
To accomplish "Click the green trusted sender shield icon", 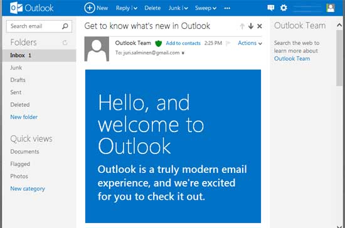I will 159,43.
